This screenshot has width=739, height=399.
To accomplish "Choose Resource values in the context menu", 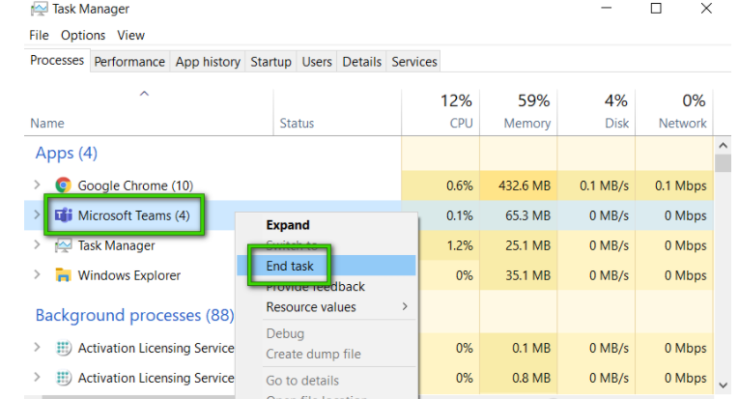I will (x=327, y=307).
